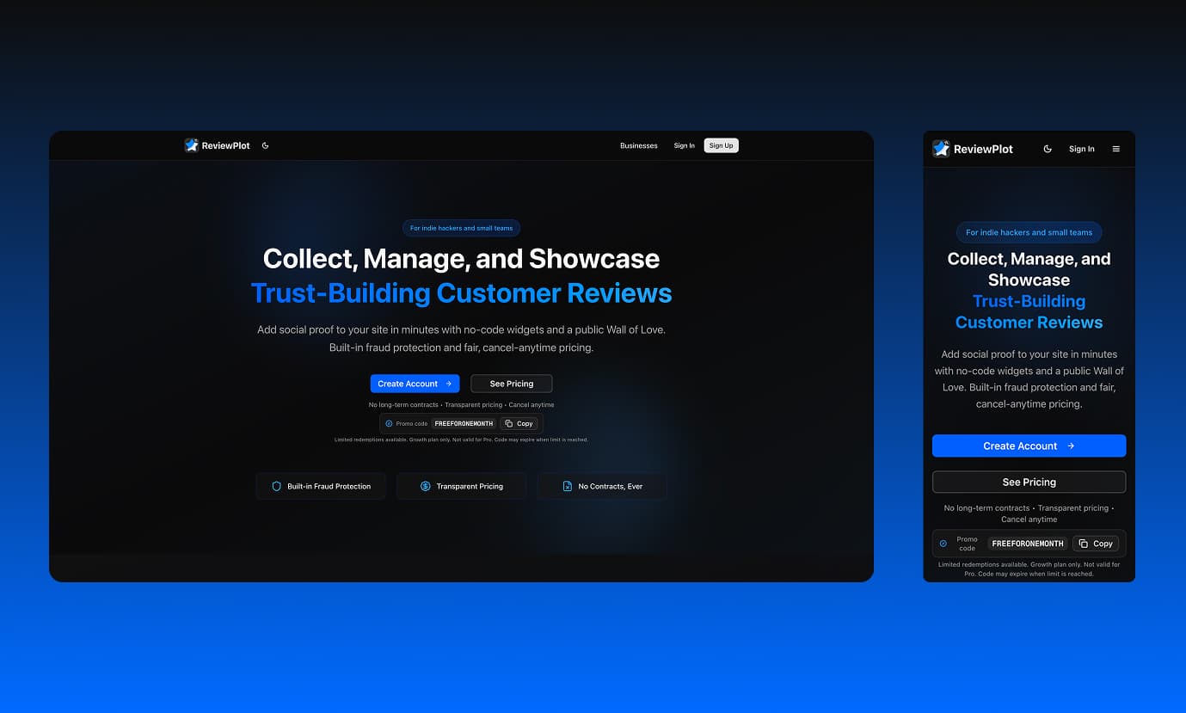Click the document icon for No Contracts, Ever

(567, 486)
